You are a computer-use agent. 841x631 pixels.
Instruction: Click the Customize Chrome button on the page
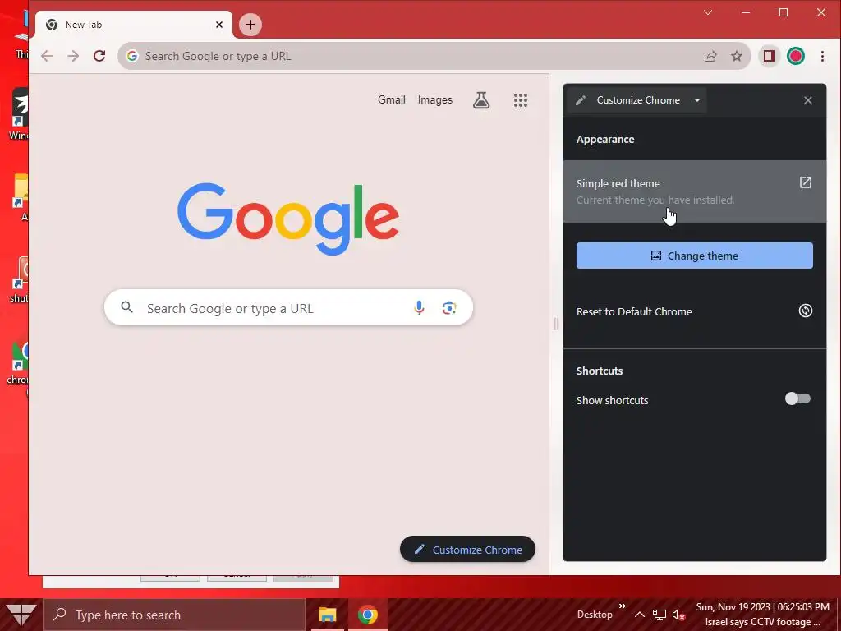tap(467, 550)
